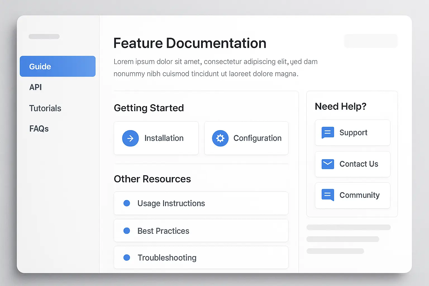Click the Support link under Need Help
This screenshot has height=286, width=429.
tap(352, 133)
